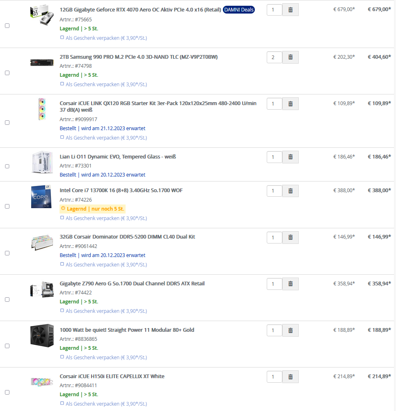Remove Gigabyte Z790 Aero G via trash icon
396x411 pixels.
[291, 284]
